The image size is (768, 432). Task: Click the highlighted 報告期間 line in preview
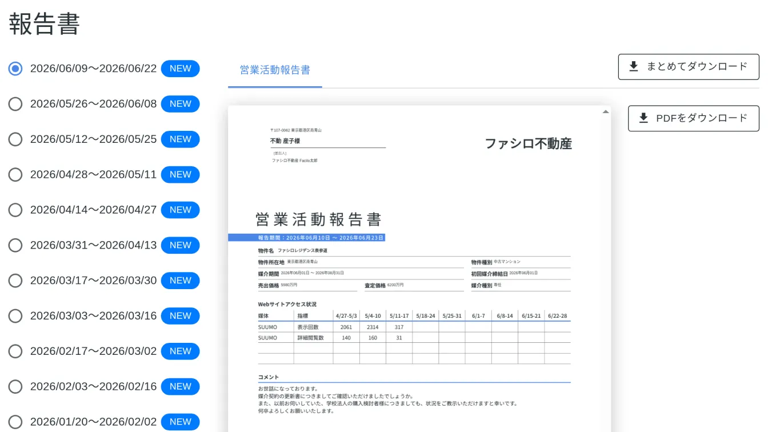click(306, 238)
